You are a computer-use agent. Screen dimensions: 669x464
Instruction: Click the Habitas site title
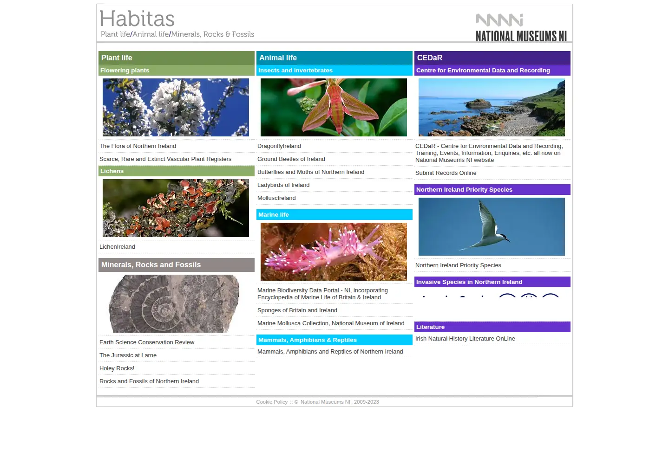pyautogui.click(x=137, y=19)
